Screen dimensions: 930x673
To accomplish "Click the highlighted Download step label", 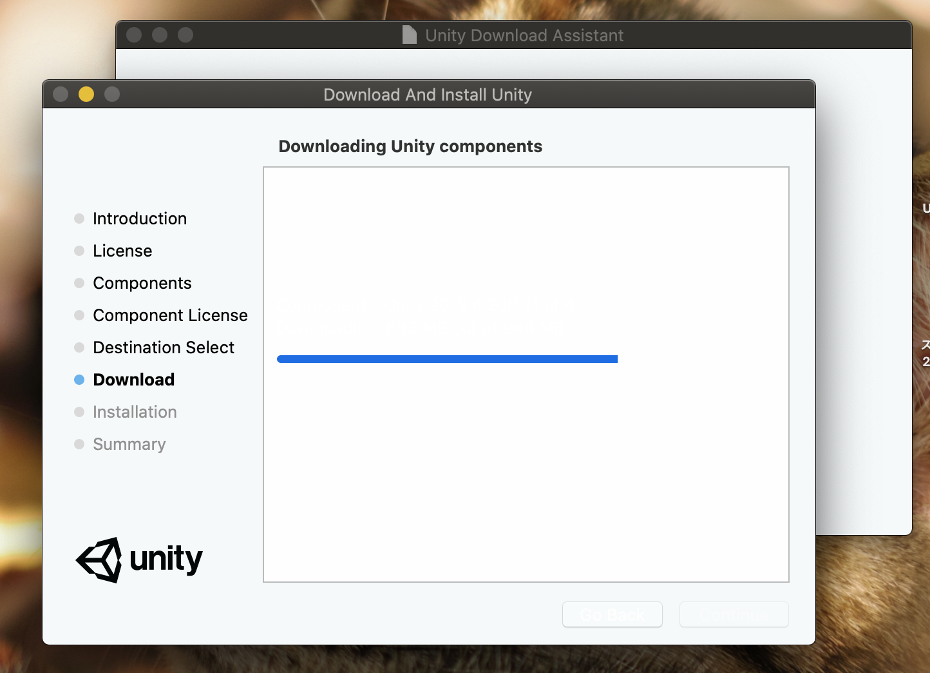I will (134, 380).
